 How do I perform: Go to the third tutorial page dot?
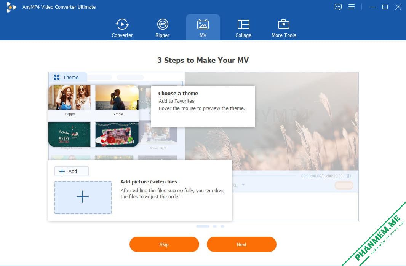coord(222,226)
